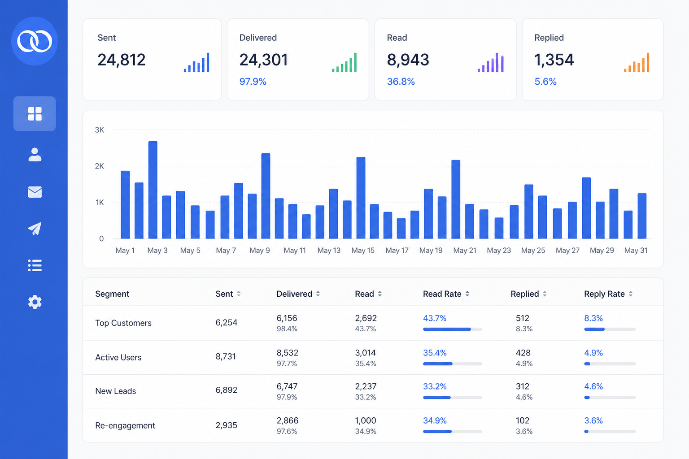Image resolution: width=689 pixels, height=459 pixels.
Task: Click the blue bar chart icon in Sent card
Action: [x=196, y=62]
